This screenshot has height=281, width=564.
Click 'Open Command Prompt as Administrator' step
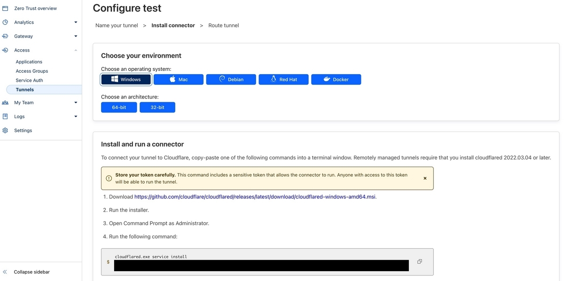159,223
